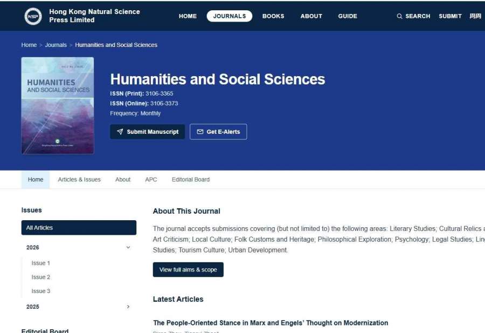Click the envelope icon on Get E-Alerts
The image size is (485, 333).
(200, 132)
